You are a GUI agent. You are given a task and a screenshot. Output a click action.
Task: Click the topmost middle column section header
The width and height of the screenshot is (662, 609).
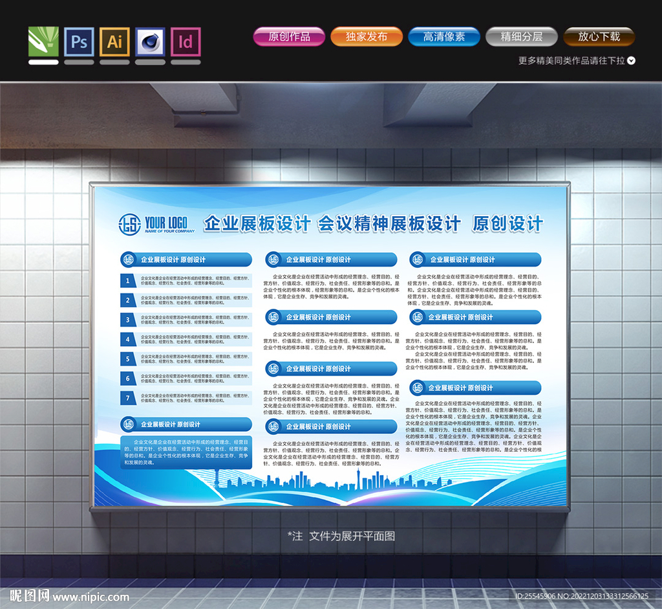click(x=332, y=260)
